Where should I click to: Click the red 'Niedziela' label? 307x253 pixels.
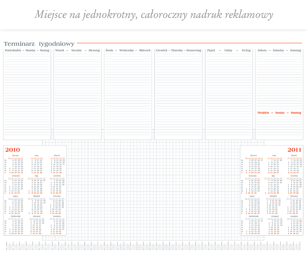tap(263, 113)
